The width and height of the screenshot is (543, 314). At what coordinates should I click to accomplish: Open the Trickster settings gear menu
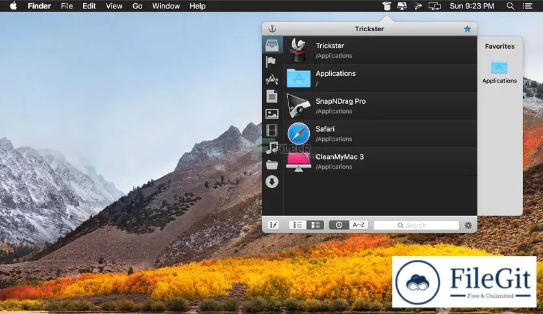coord(468,225)
